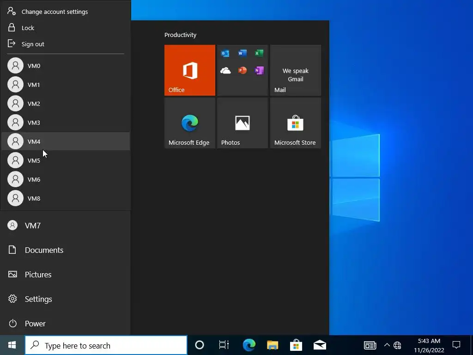
Task: Open the Action Center notifications icon
Action: coord(456,345)
